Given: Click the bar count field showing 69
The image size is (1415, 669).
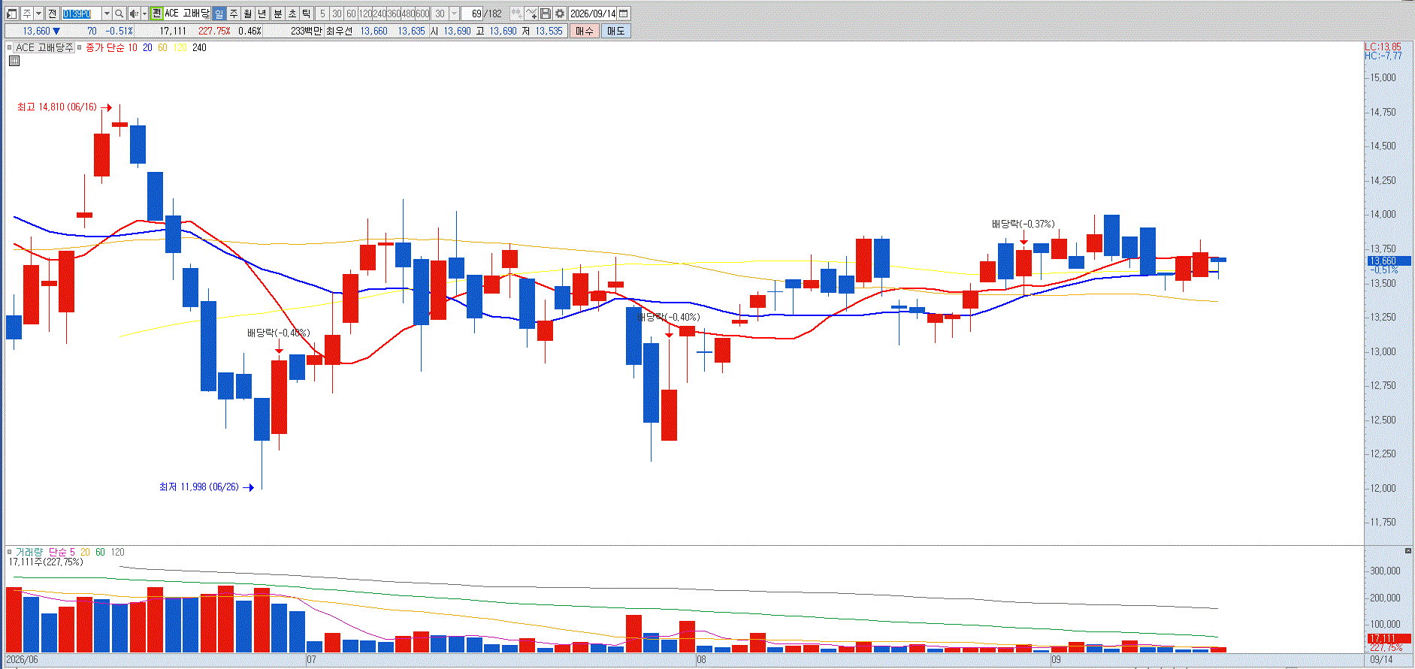Looking at the screenshot, I should coord(472,14).
